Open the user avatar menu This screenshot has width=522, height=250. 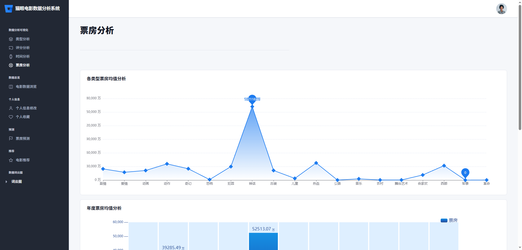[501, 9]
